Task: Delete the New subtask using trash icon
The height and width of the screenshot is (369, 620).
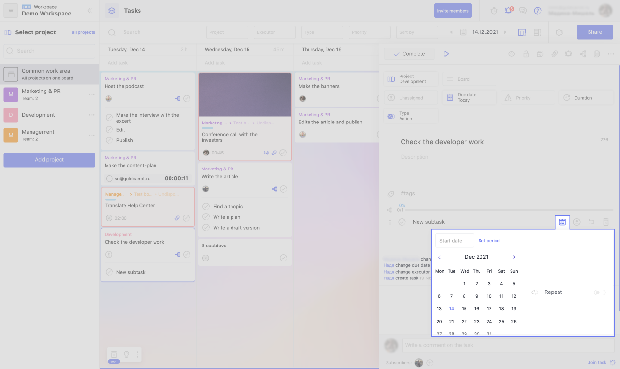Action: point(605,222)
